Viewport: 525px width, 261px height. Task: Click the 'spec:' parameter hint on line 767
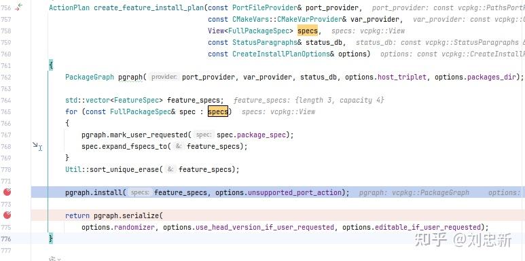204,135
